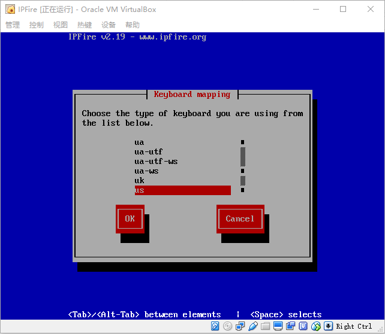
Task: Select the 'ua-ws' keyboard layout
Action: pyautogui.click(x=183, y=171)
